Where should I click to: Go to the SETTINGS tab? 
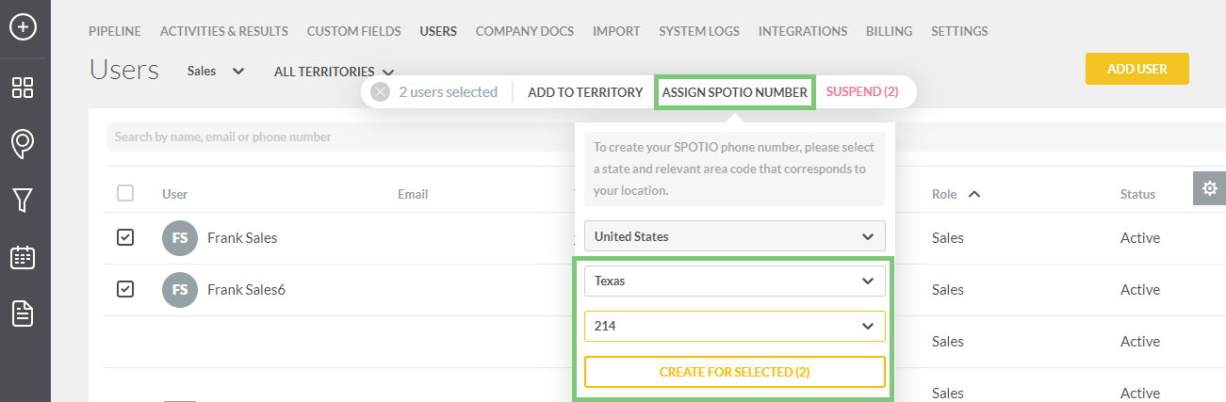(x=959, y=31)
